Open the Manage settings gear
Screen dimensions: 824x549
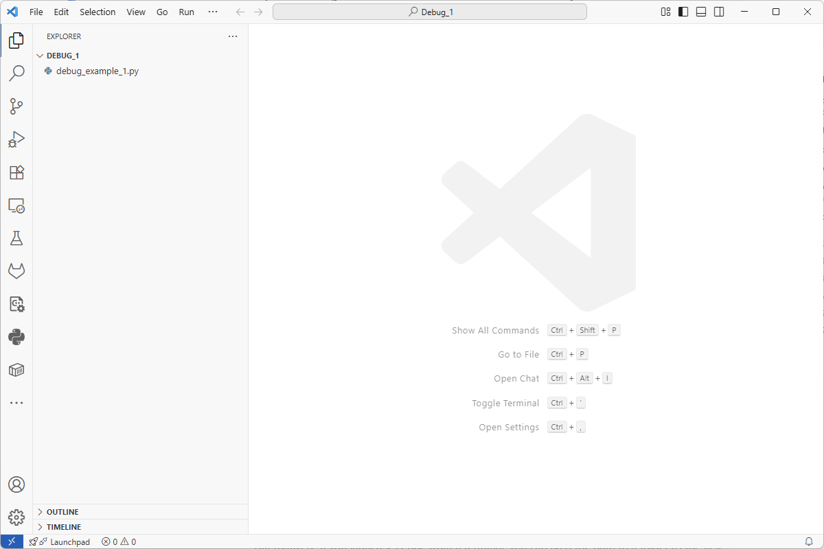[x=16, y=517]
